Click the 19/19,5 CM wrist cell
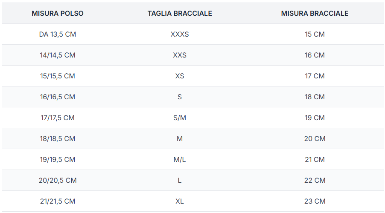 click(58, 159)
